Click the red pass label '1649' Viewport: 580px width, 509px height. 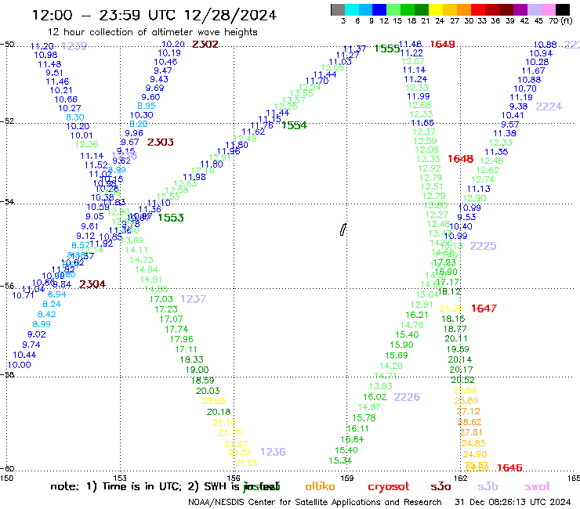coord(442,45)
